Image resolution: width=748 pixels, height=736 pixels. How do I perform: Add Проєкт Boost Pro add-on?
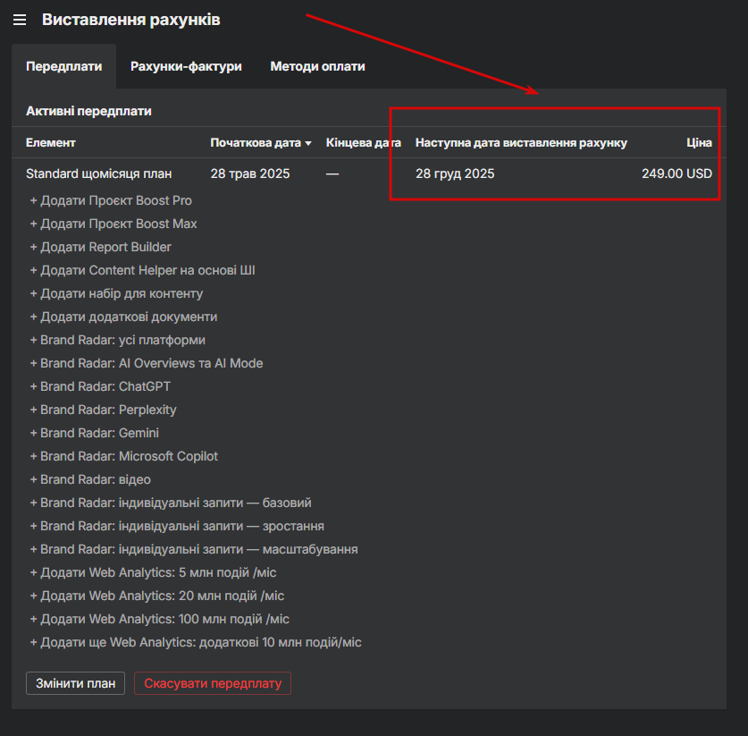[111, 200]
